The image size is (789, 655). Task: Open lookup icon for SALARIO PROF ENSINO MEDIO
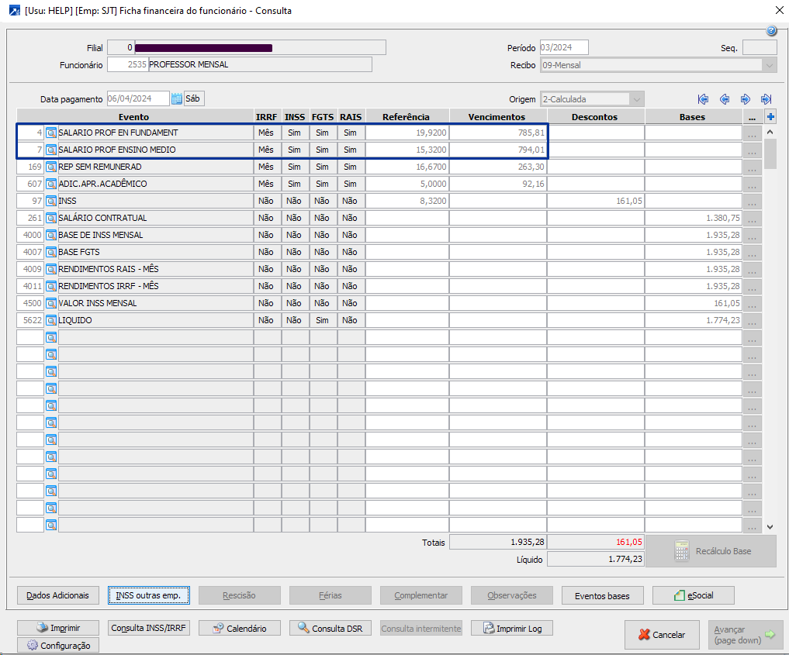(51, 150)
